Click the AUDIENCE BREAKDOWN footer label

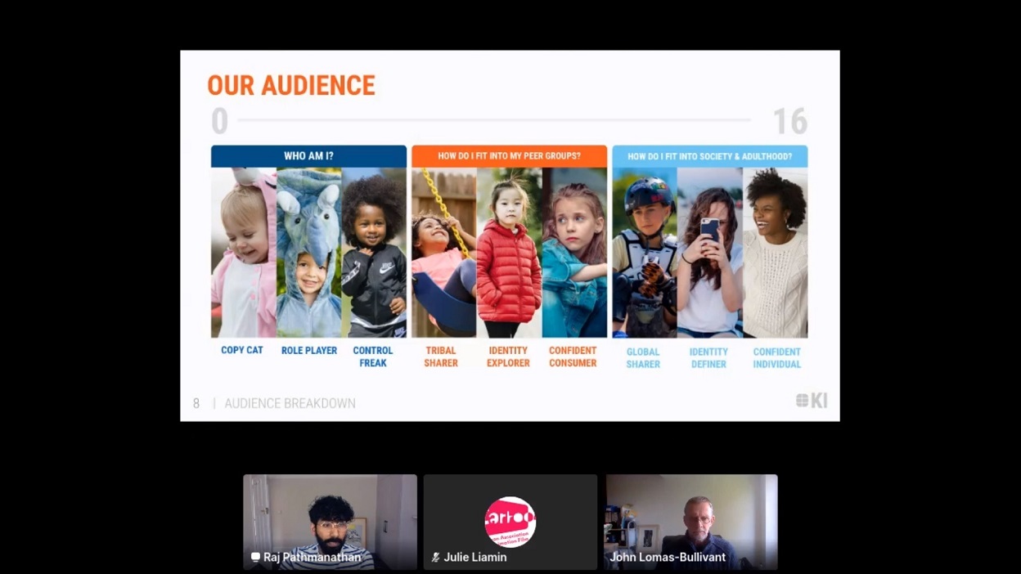(290, 403)
